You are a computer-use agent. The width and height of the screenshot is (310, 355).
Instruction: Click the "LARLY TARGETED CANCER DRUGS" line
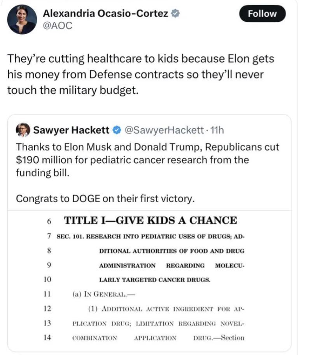(154, 280)
